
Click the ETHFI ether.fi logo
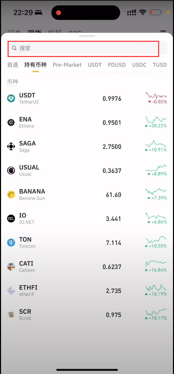click(x=11, y=291)
